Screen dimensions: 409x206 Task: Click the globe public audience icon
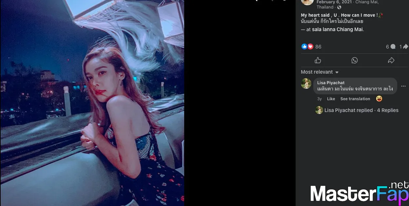point(339,7)
